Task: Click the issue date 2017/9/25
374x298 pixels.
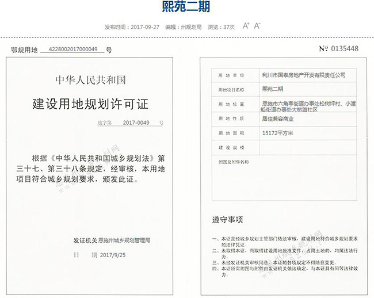Action: click(113, 255)
